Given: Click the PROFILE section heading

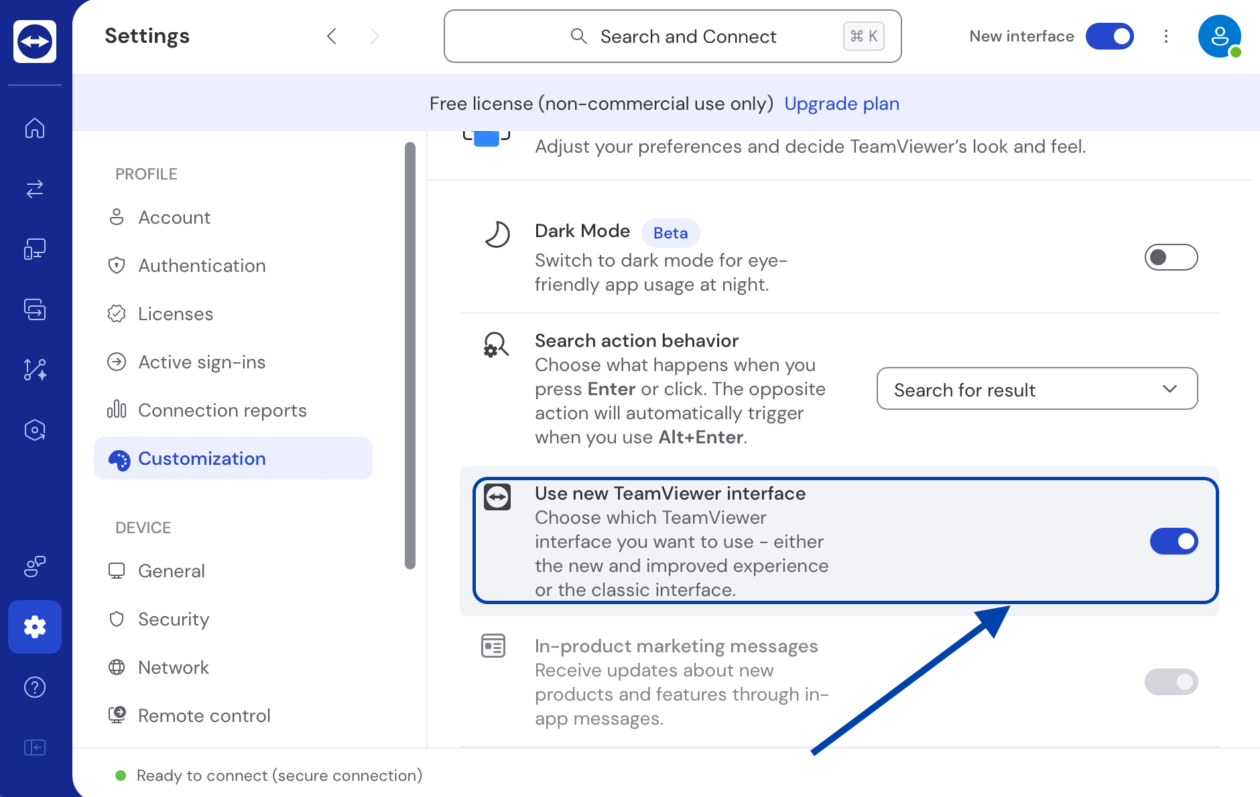Looking at the screenshot, I should (146, 174).
